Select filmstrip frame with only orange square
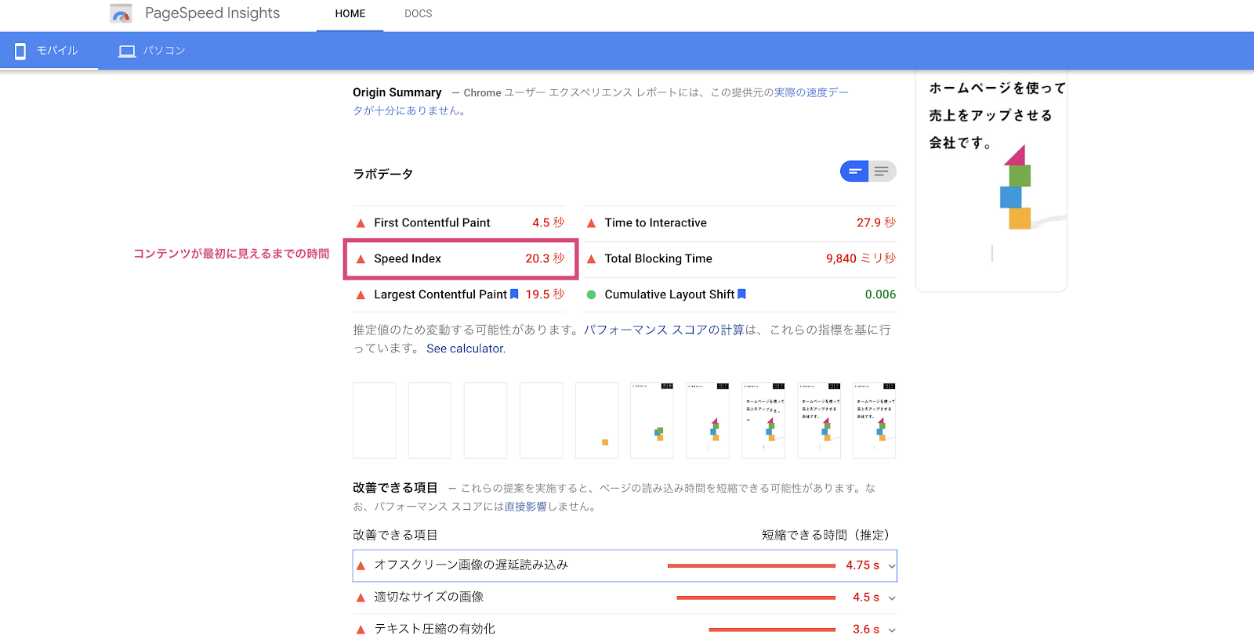Viewport: 1254px width, 639px height. coord(596,421)
